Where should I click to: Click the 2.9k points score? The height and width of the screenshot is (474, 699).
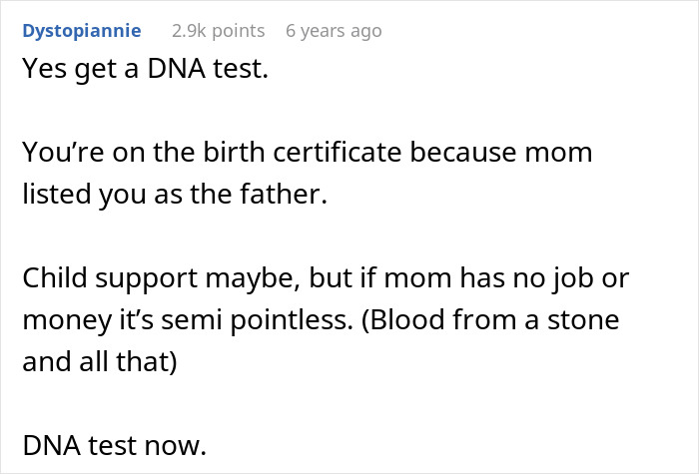pyautogui.click(x=218, y=31)
